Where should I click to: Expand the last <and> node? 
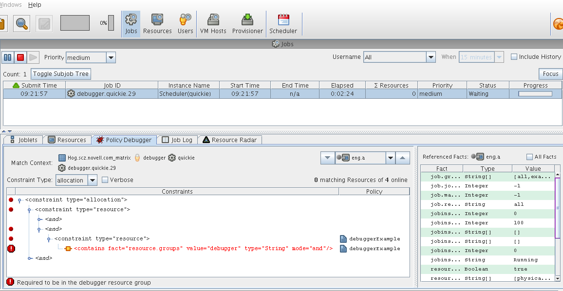click(x=29, y=258)
